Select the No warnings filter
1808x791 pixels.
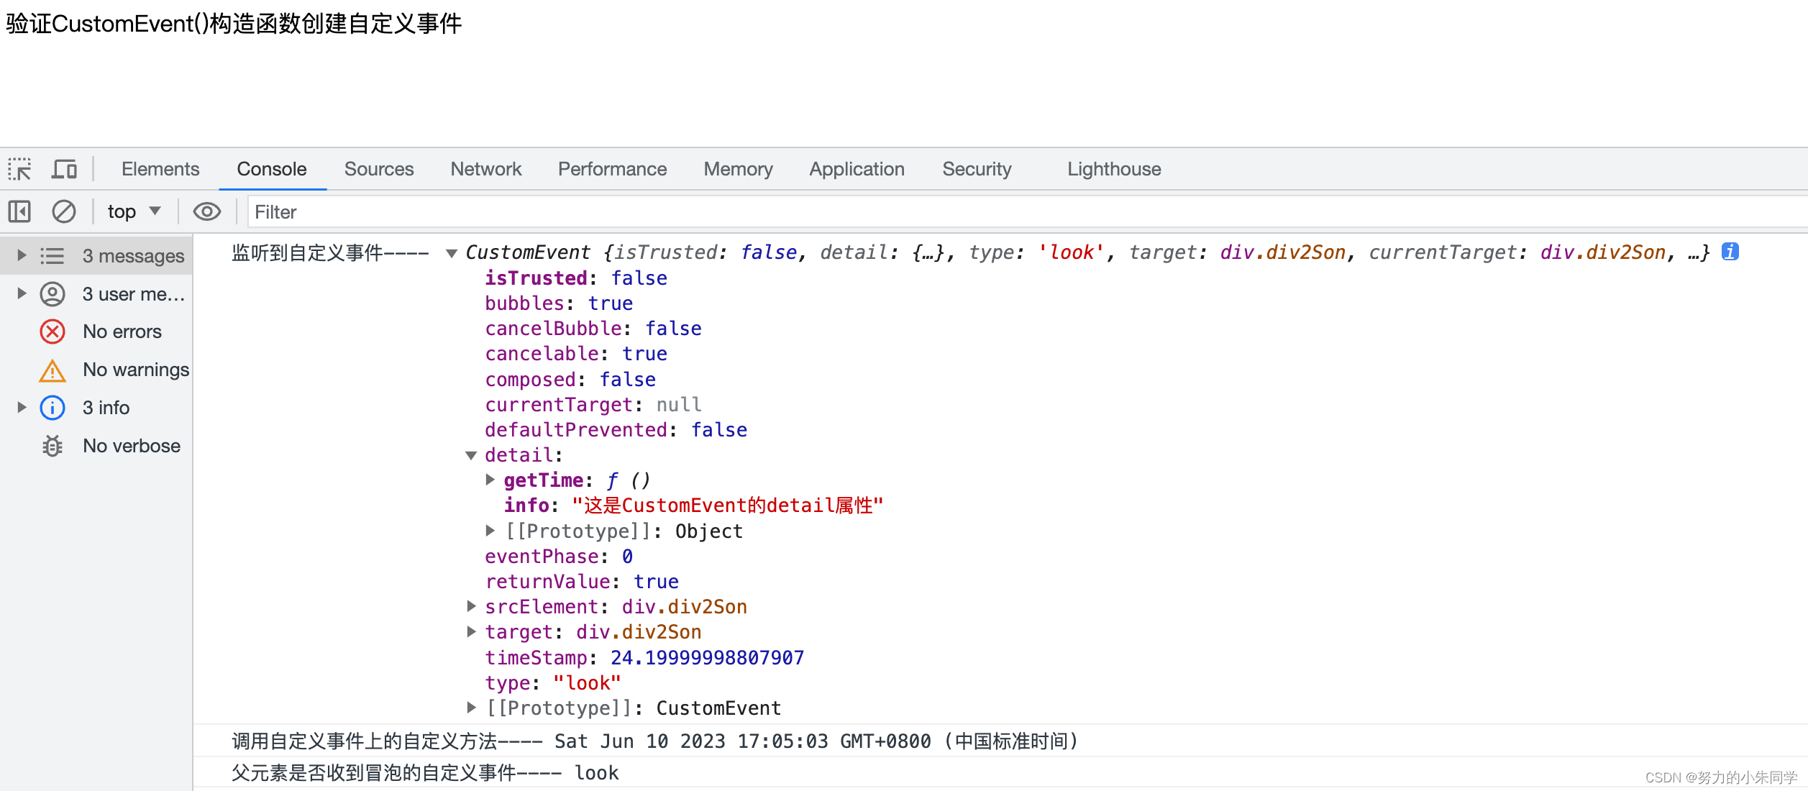[x=135, y=370]
